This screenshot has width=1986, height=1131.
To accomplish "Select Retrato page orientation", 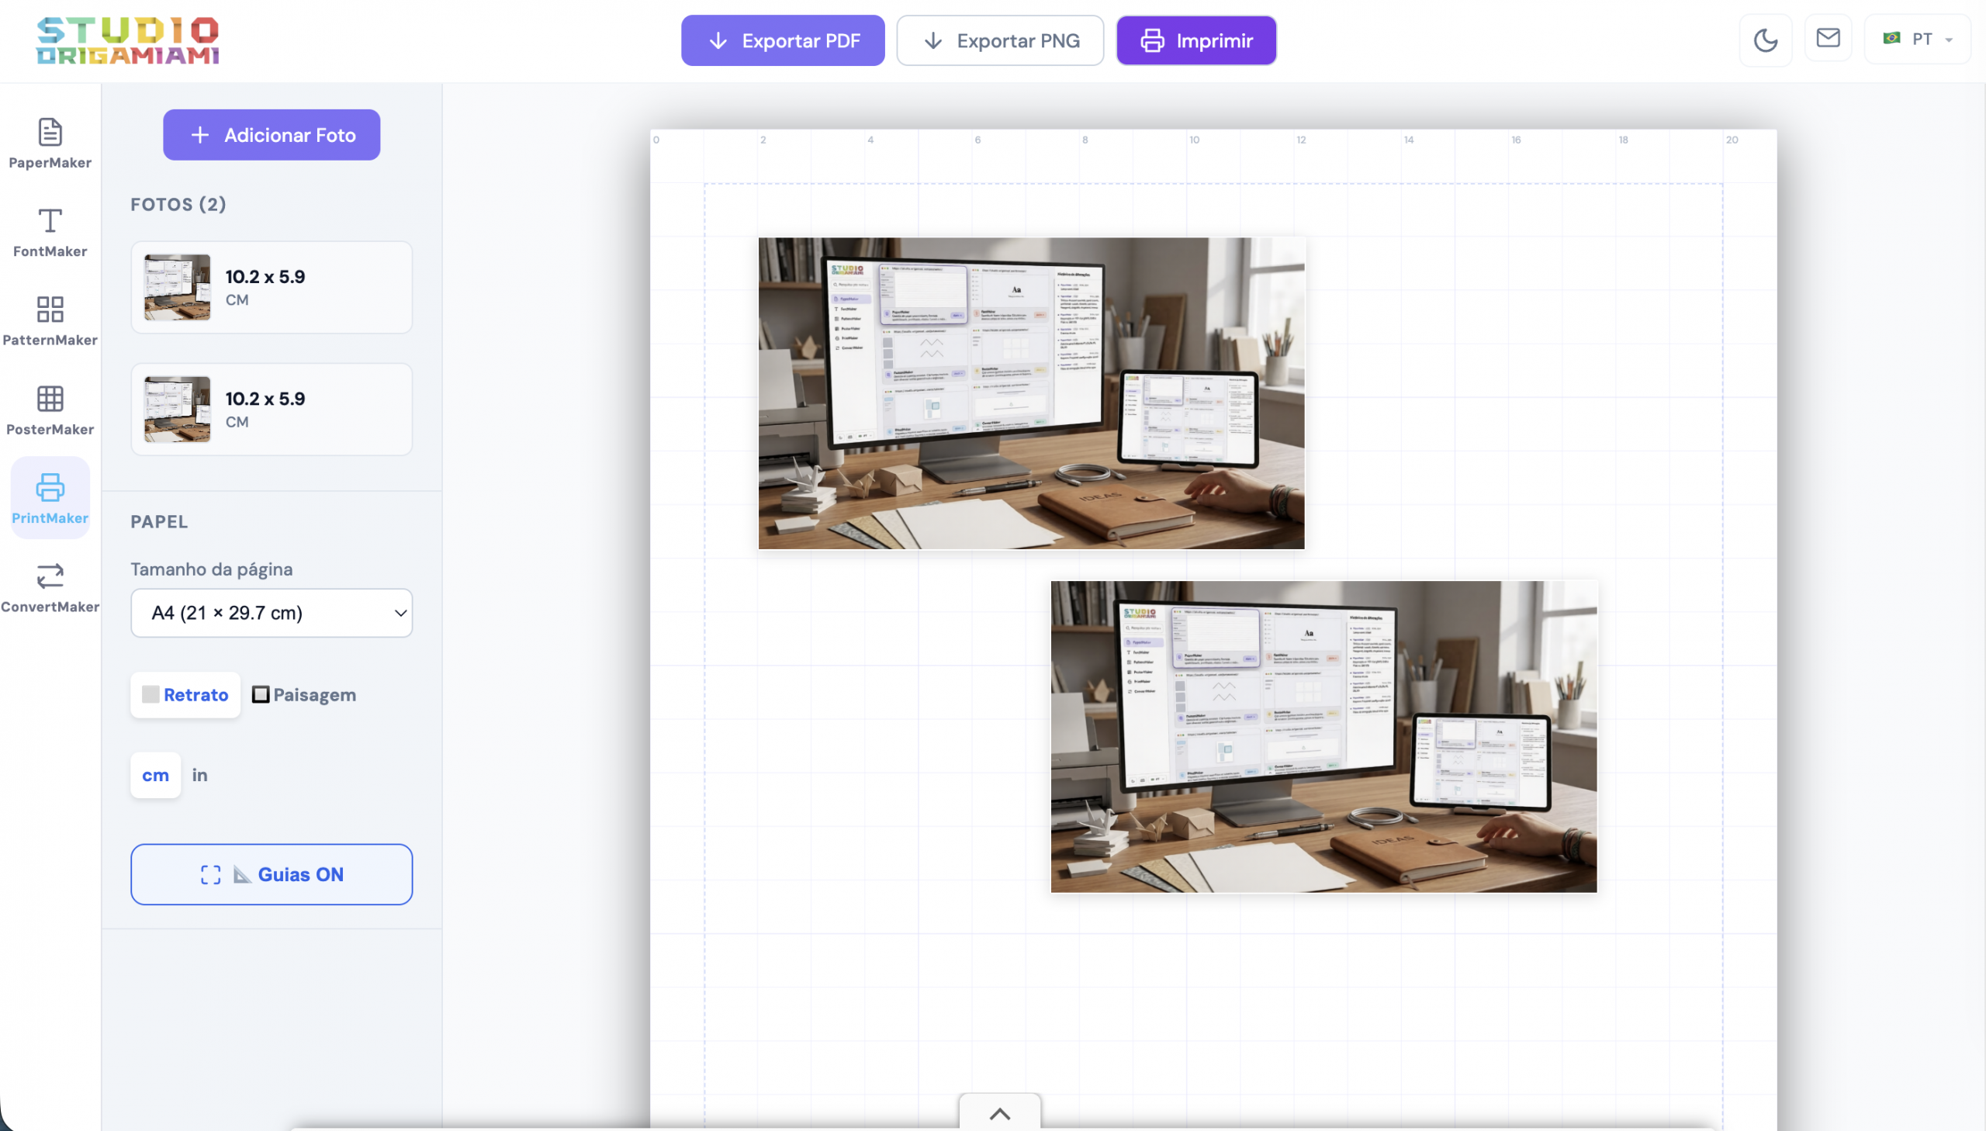I will click(x=185, y=694).
